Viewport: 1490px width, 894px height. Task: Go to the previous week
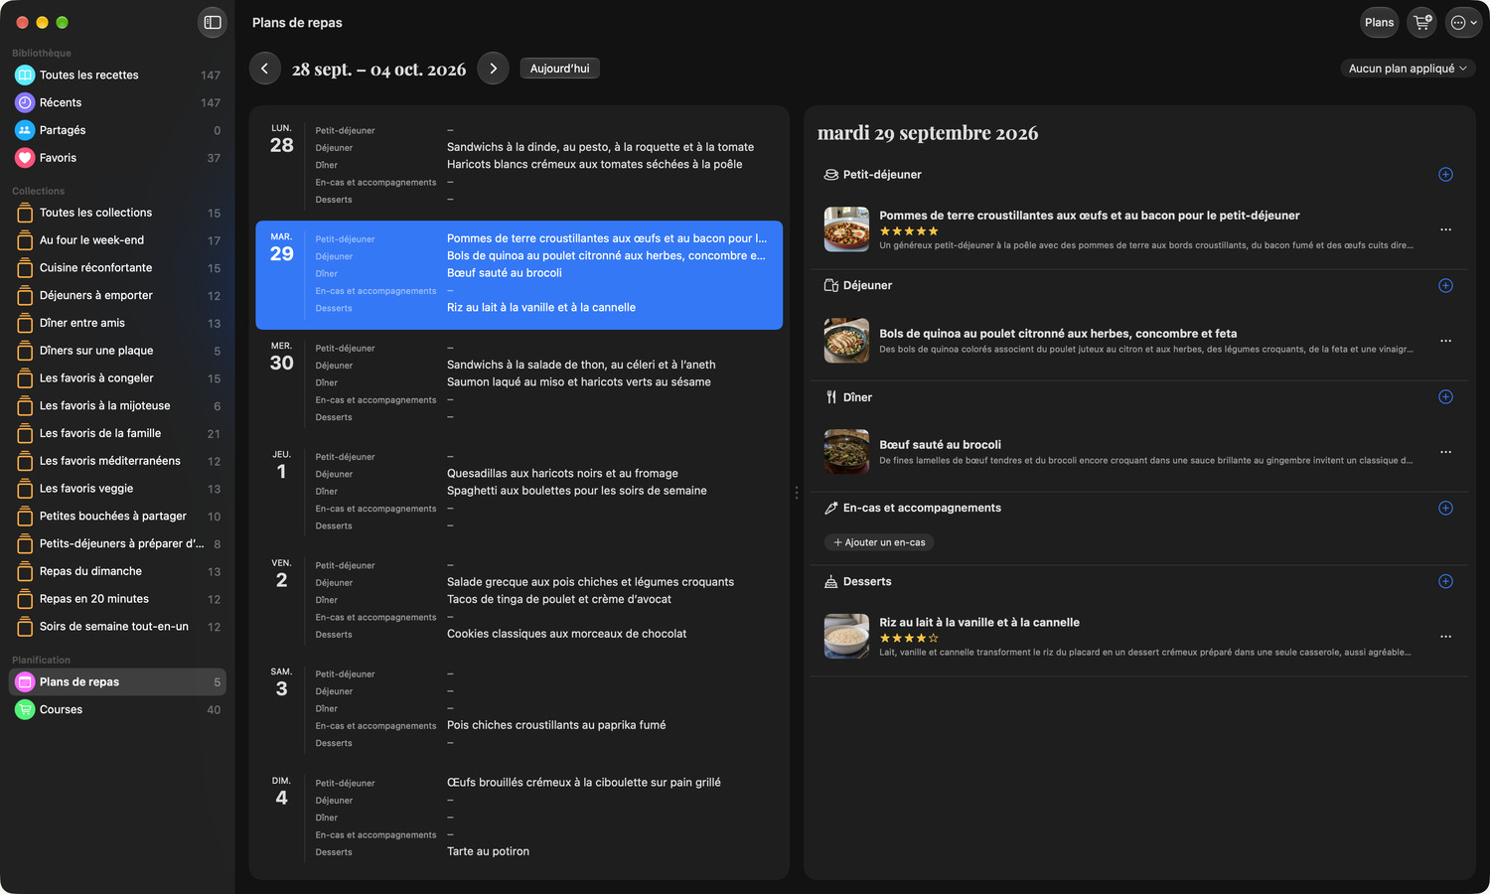264,69
